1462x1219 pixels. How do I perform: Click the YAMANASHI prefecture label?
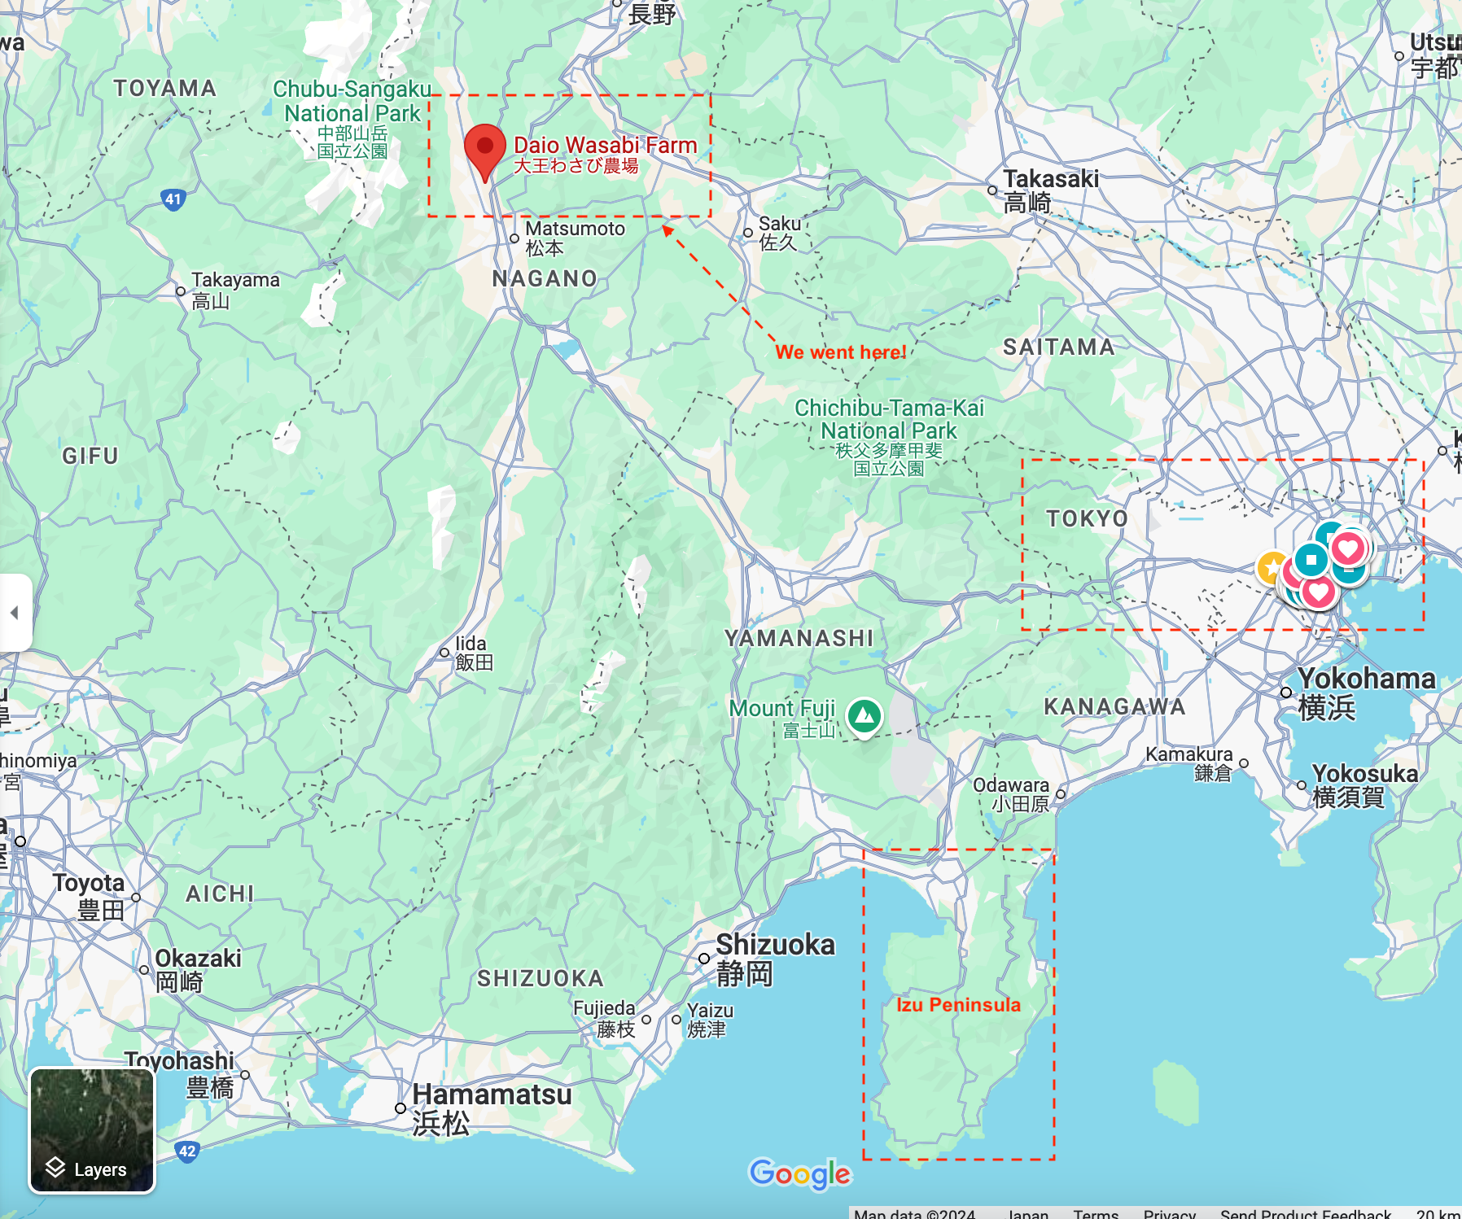[x=799, y=638]
